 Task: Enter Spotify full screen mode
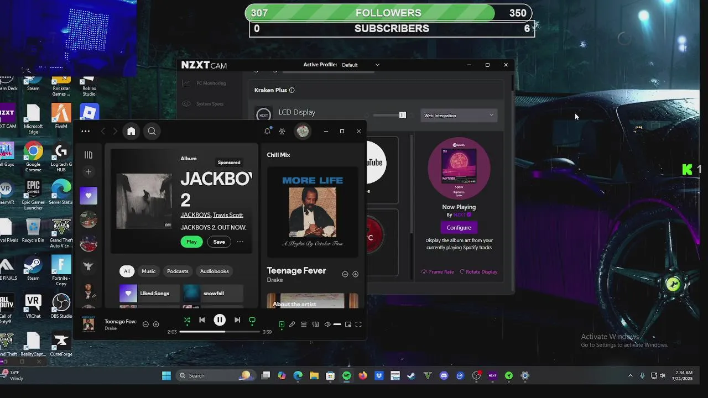pyautogui.click(x=358, y=324)
